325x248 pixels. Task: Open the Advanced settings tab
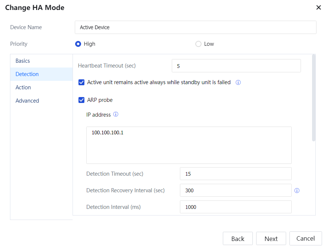[x=27, y=101]
